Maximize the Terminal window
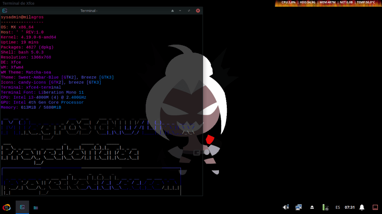 coord(189,11)
